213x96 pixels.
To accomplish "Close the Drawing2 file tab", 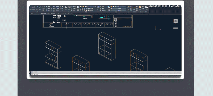I will [x=68, y=14].
